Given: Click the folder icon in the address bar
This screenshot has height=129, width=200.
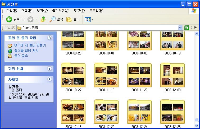Looking at the screenshot, I should pyautogui.click(x=19, y=28).
